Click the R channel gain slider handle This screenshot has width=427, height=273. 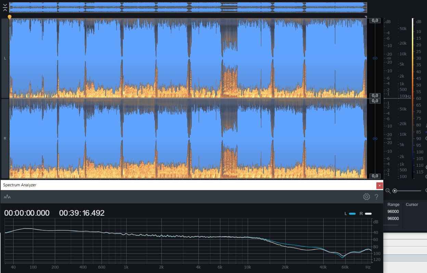pyautogui.click(x=375, y=139)
